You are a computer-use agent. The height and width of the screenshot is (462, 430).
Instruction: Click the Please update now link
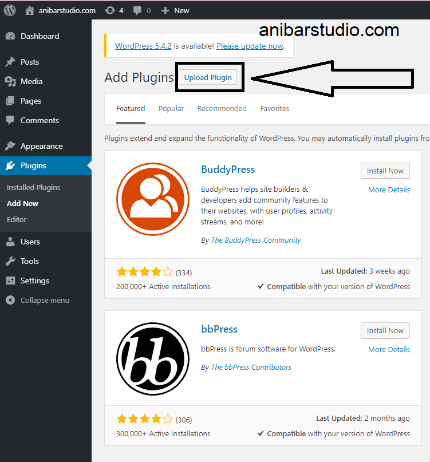pyautogui.click(x=250, y=46)
